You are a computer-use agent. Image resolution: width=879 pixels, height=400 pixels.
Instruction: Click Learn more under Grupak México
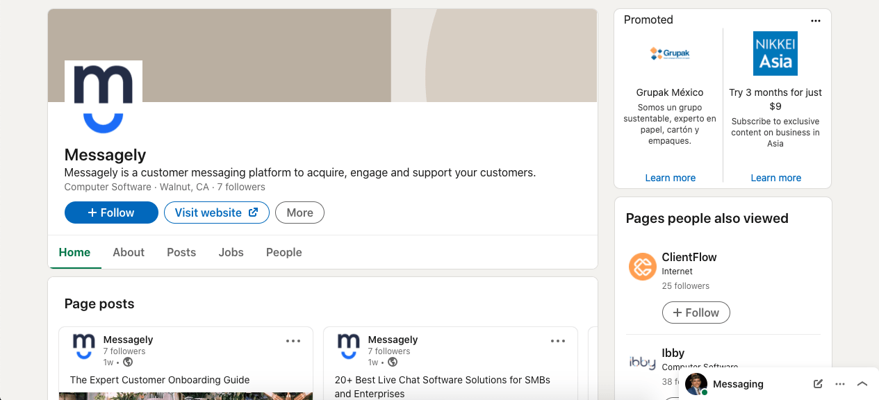coord(670,178)
